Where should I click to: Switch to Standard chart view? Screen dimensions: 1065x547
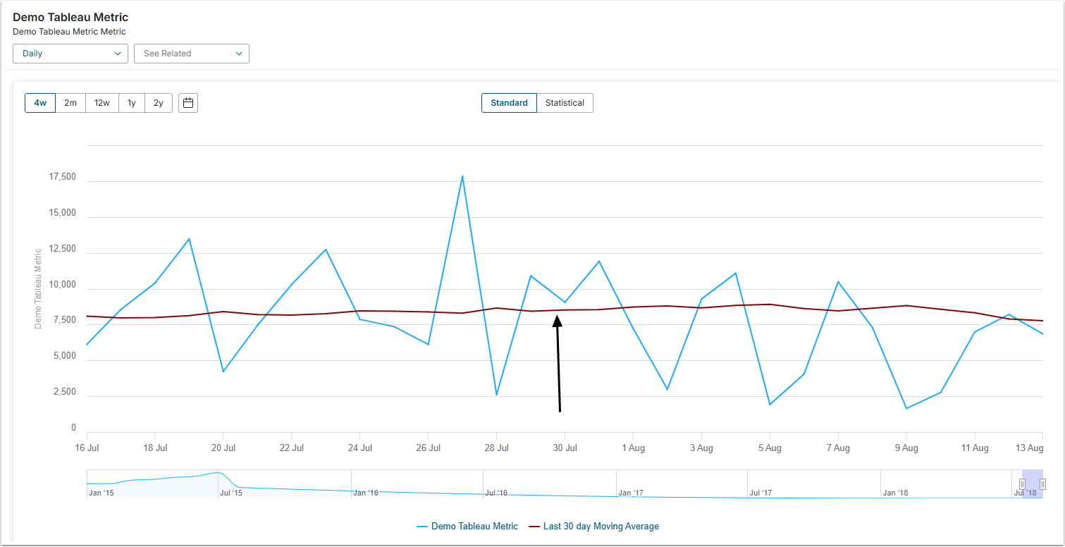tap(509, 103)
